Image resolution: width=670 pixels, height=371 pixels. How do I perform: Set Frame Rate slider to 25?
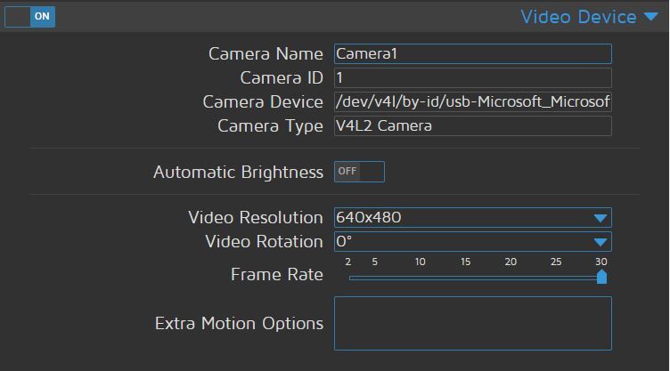coord(556,278)
